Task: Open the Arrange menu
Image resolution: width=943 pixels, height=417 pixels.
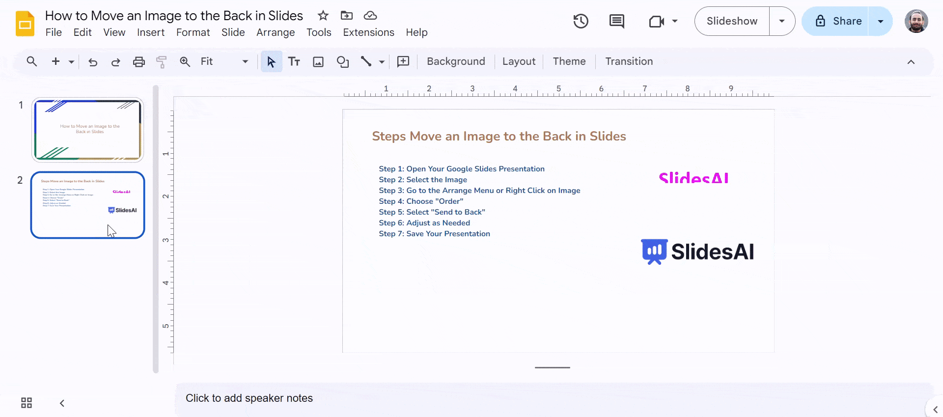Action: (x=276, y=32)
